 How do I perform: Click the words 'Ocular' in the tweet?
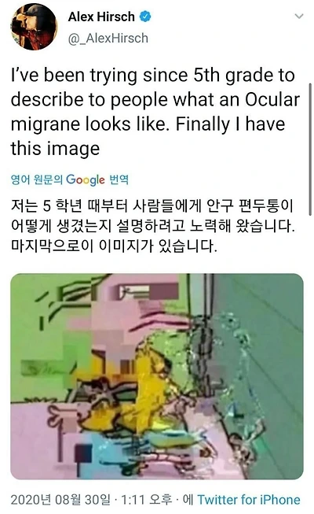pos(272,100)
